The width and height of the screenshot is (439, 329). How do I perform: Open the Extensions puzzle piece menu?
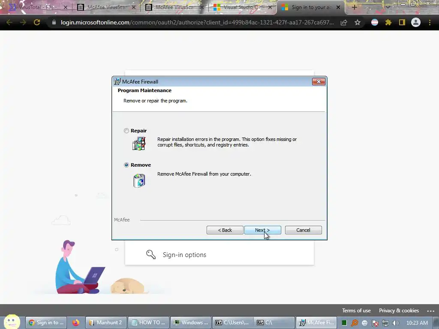click(388, 22)
